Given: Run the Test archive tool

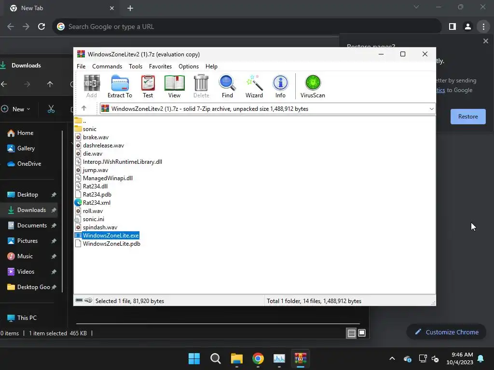Looking at the screenshot, I should (x=148, y=87).
